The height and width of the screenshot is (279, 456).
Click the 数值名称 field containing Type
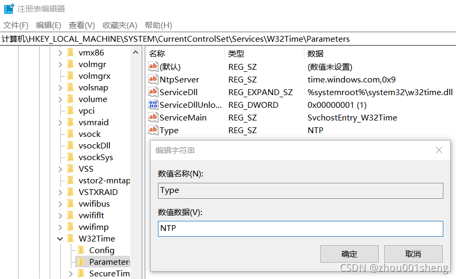point(301,191)
